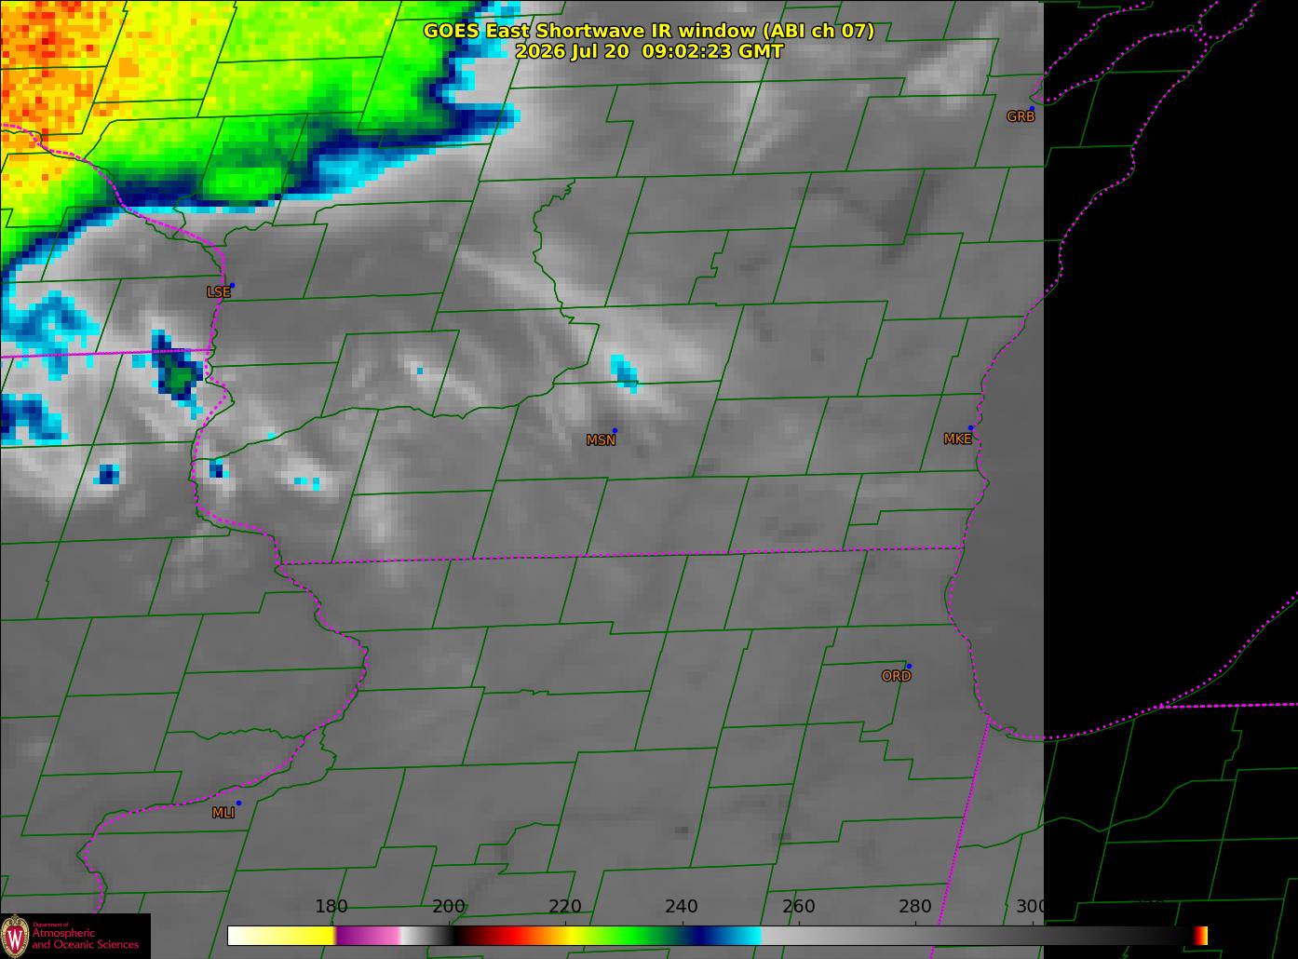Click the blue dot marking MSN
Image resolution: width=1298 pixels, height=959 pixels.
pos(615,430)
